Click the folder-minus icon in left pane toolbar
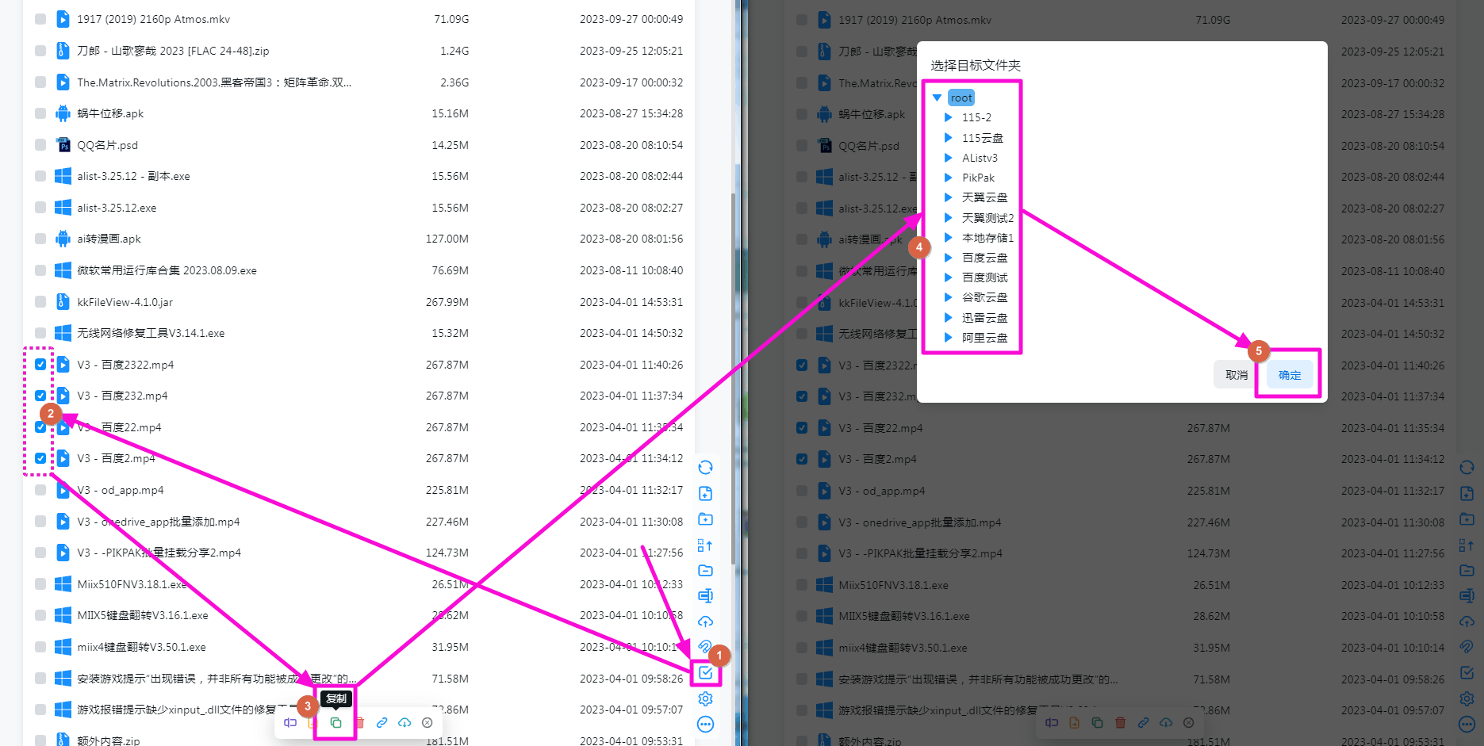Image resolution: width=1484 pixels, height=746 pixels. [705, 570]
